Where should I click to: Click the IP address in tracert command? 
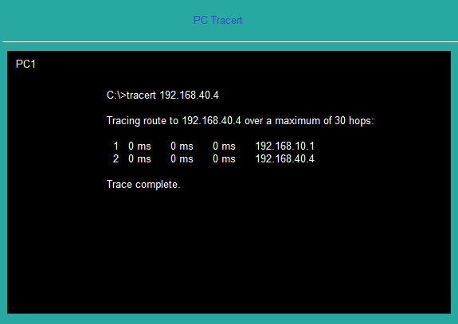pyautogui.click(x=189, y=96)
